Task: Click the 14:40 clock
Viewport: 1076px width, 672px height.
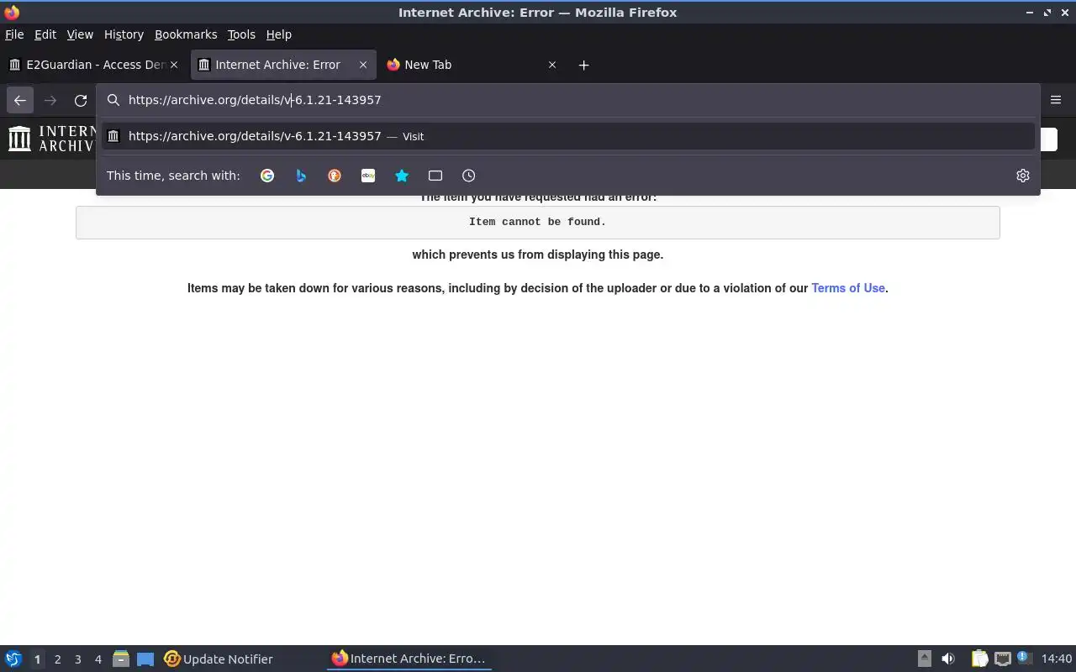Action: point(1057,659)
